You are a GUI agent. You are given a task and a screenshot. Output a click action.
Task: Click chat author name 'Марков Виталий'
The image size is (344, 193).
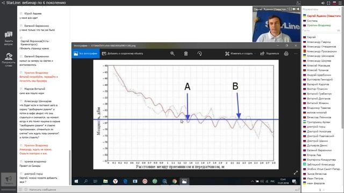(x=34, y=89)
